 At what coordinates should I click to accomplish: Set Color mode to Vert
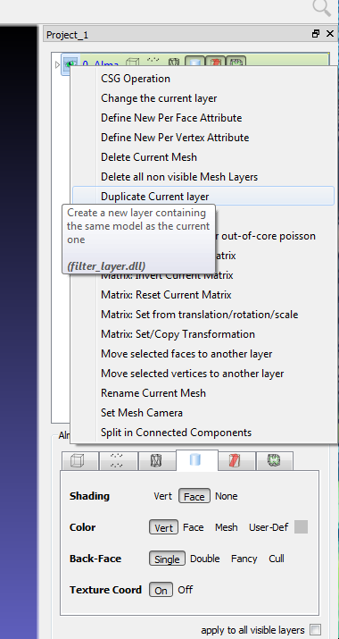pos(163,527)
